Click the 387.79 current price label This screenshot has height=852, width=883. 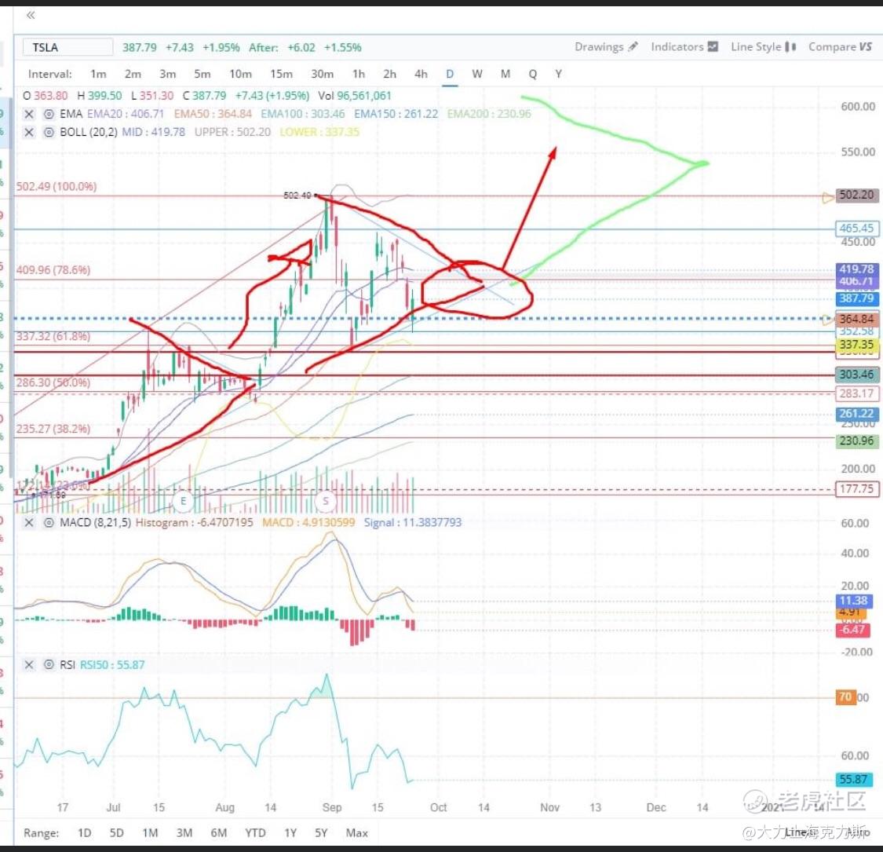(x=856, y=298)
